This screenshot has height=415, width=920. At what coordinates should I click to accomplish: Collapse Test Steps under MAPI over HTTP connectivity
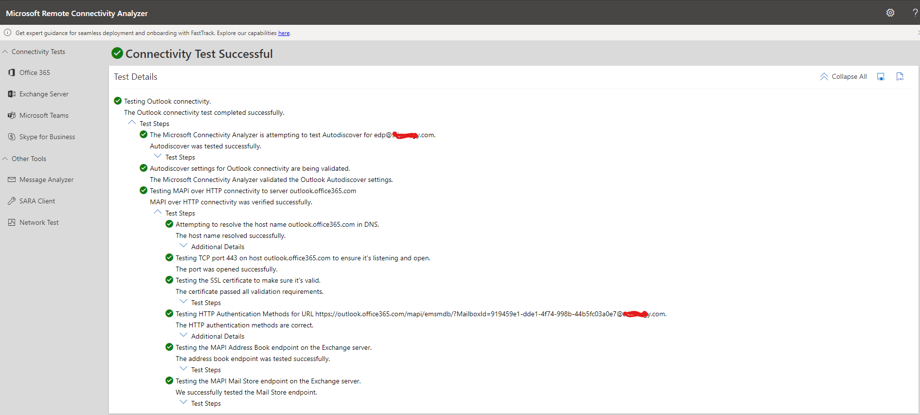tap(158, 212)
